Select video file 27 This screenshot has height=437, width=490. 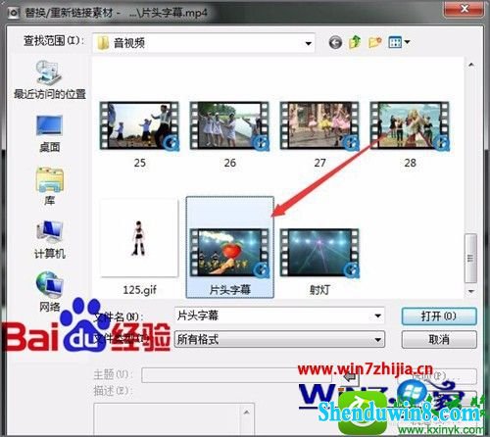click(320, 135)
